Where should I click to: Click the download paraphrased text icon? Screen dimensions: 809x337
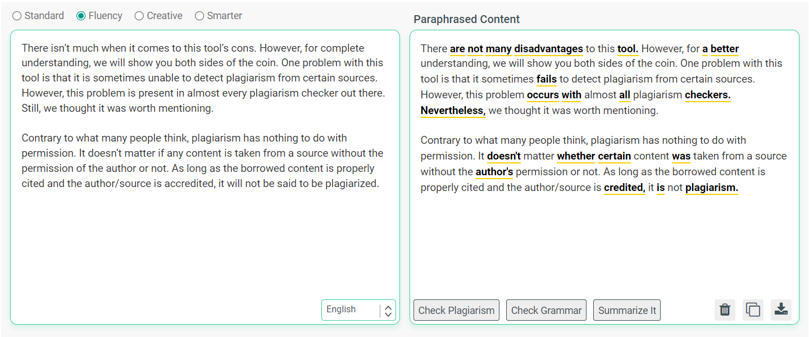781,310
